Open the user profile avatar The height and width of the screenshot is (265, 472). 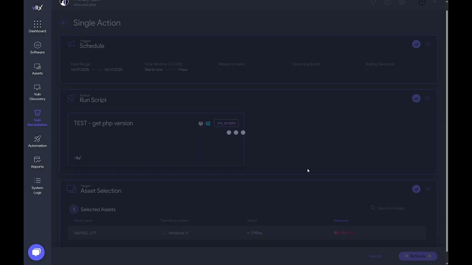422,3
